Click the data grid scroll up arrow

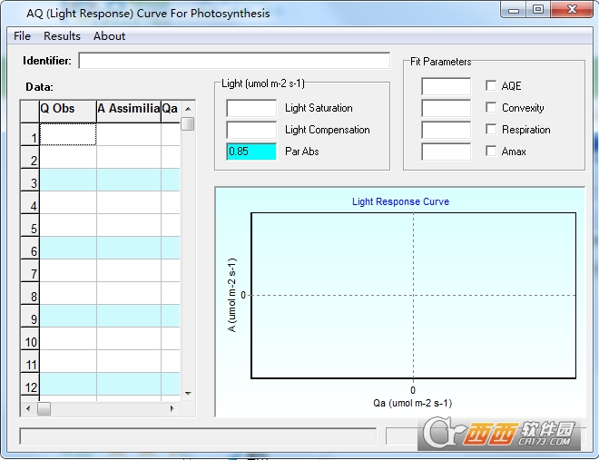click(188, 109)
